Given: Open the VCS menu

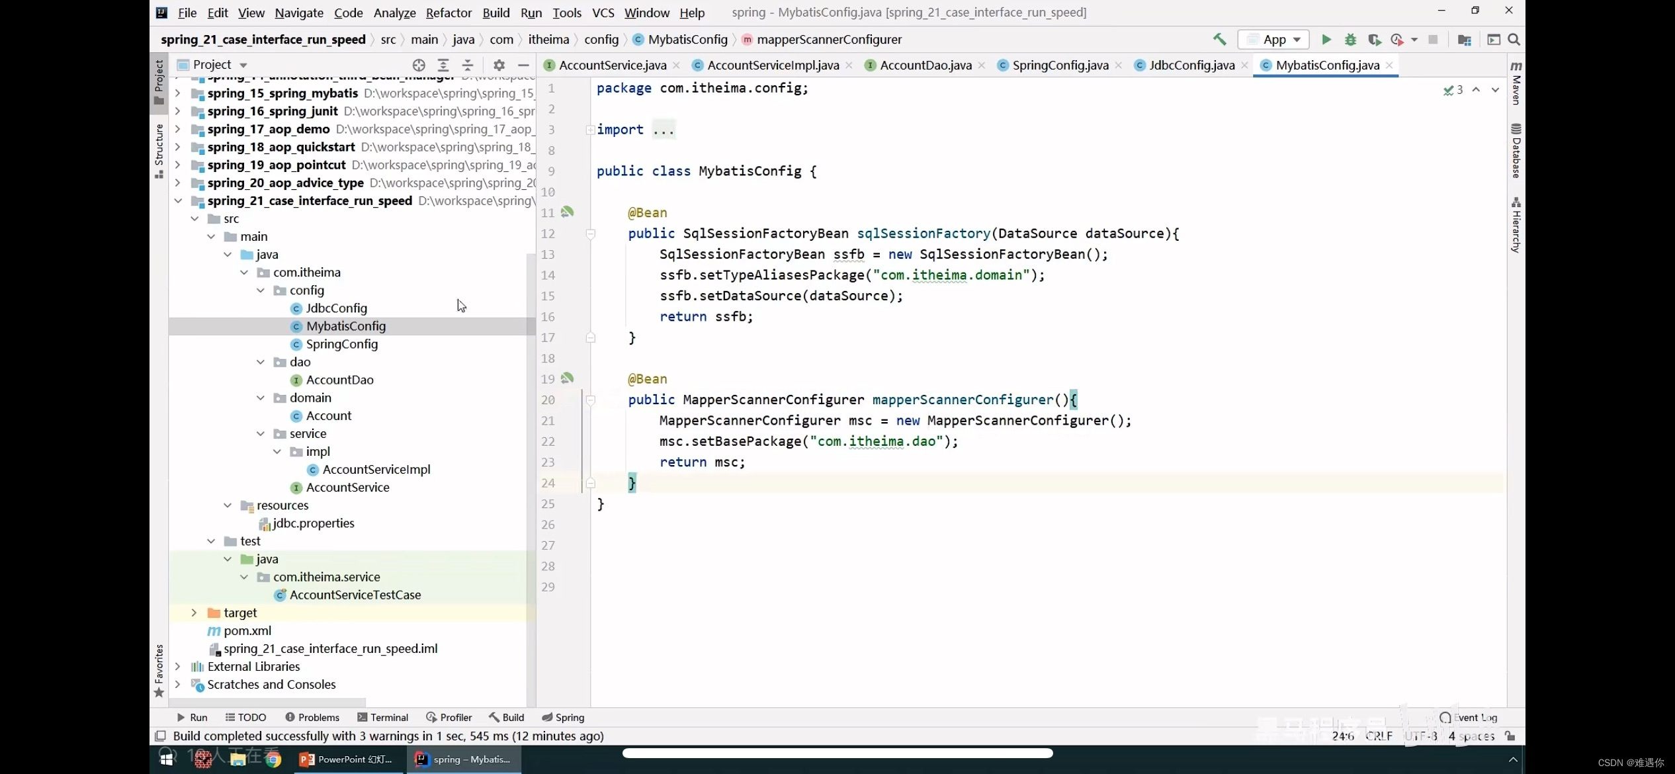Looking at the screenshot, I should tap(603, 13).
